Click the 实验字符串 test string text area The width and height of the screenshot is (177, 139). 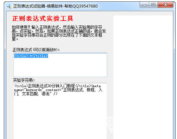click(60, 111)
